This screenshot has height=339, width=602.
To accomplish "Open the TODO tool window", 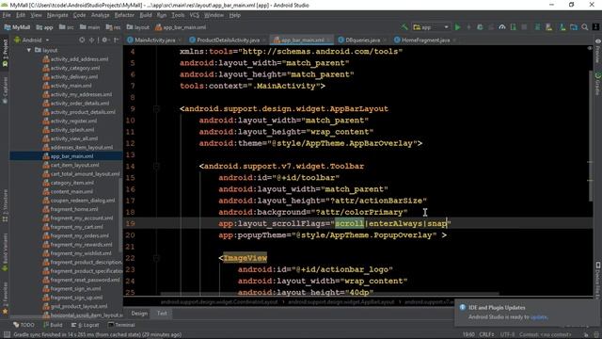I will pos(24,325).
